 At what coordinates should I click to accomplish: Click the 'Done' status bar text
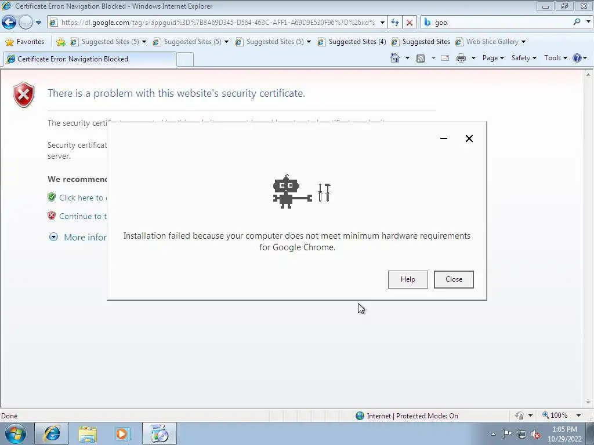tap(9, 416)
